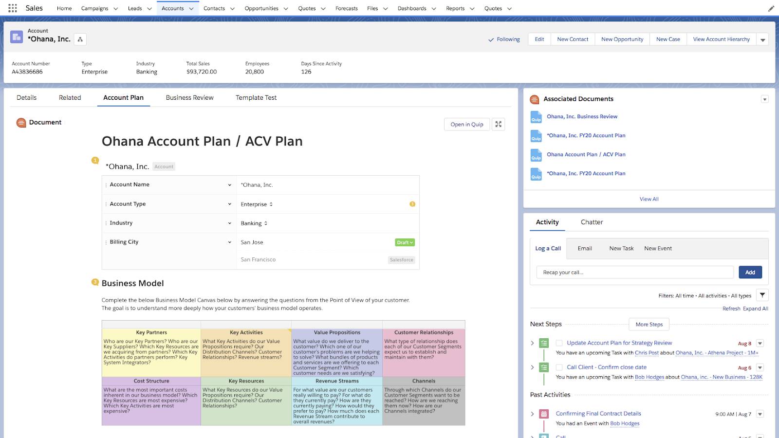Click the comment marker in Enterprise row
Viewport: 779px width, 438px height.
[412, 204]
